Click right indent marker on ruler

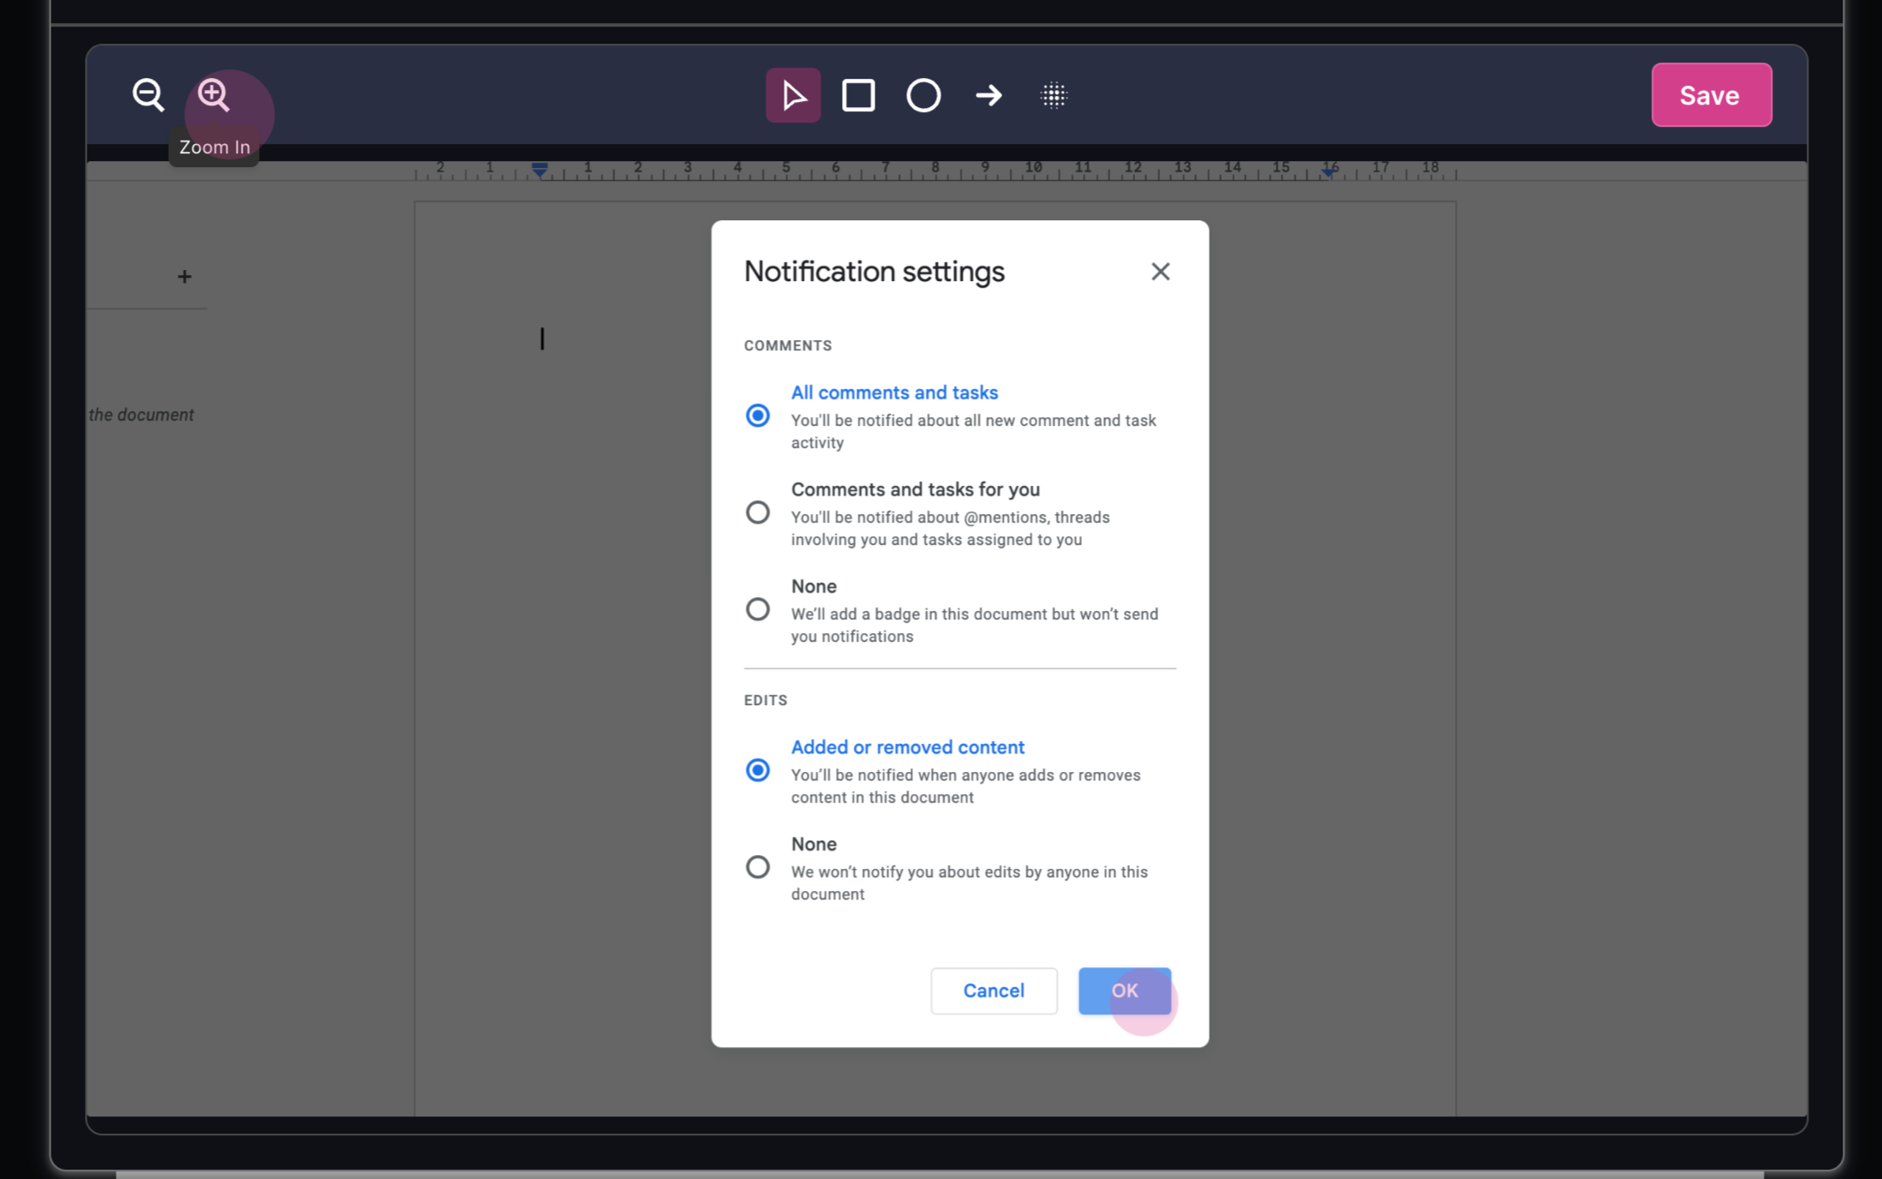(1328, 171)
